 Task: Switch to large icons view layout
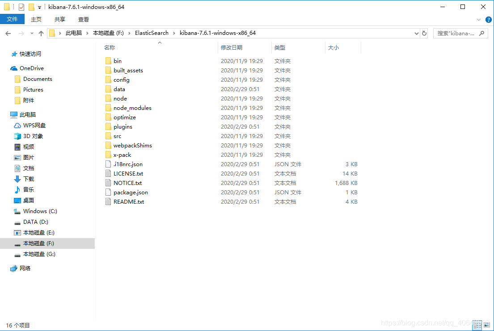tap(487, 325)
